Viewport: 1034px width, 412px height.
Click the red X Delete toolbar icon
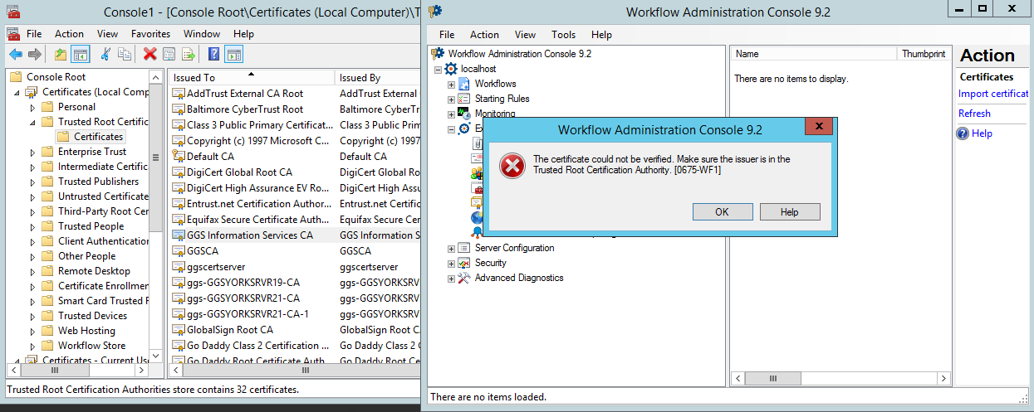pos(149,55)
